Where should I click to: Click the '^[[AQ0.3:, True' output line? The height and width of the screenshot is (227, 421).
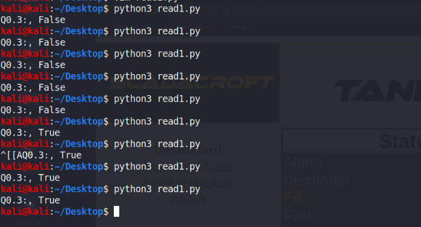[41, 155]
